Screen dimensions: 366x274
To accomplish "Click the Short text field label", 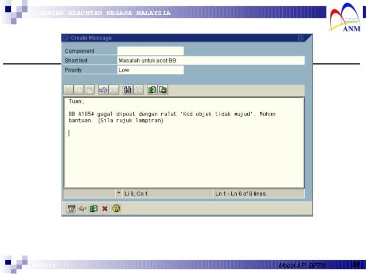I will click(x=76, y=61).
